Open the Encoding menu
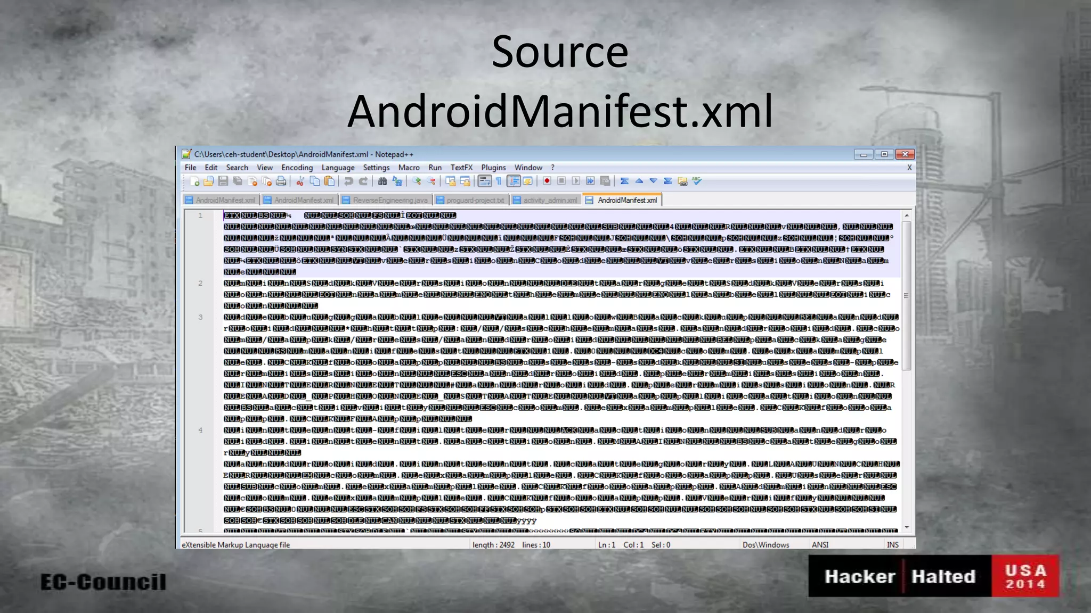This screenshot has height=613, width=1091. (x=297, y=168)
